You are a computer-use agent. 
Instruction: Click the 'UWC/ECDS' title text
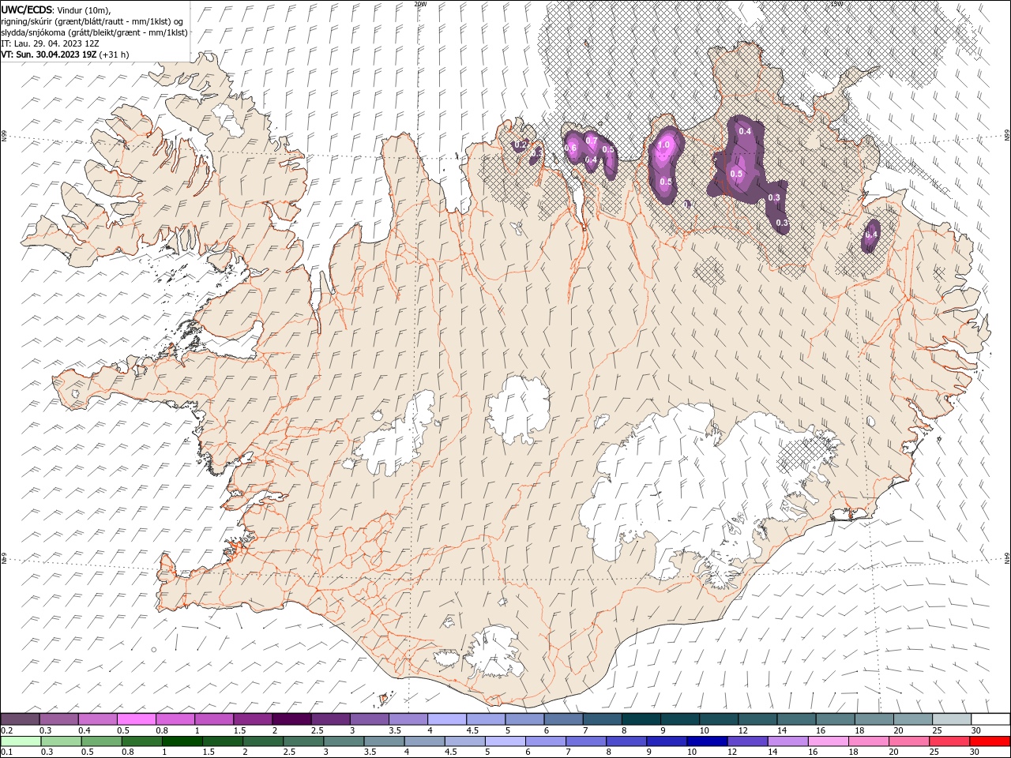coord(28,9)
